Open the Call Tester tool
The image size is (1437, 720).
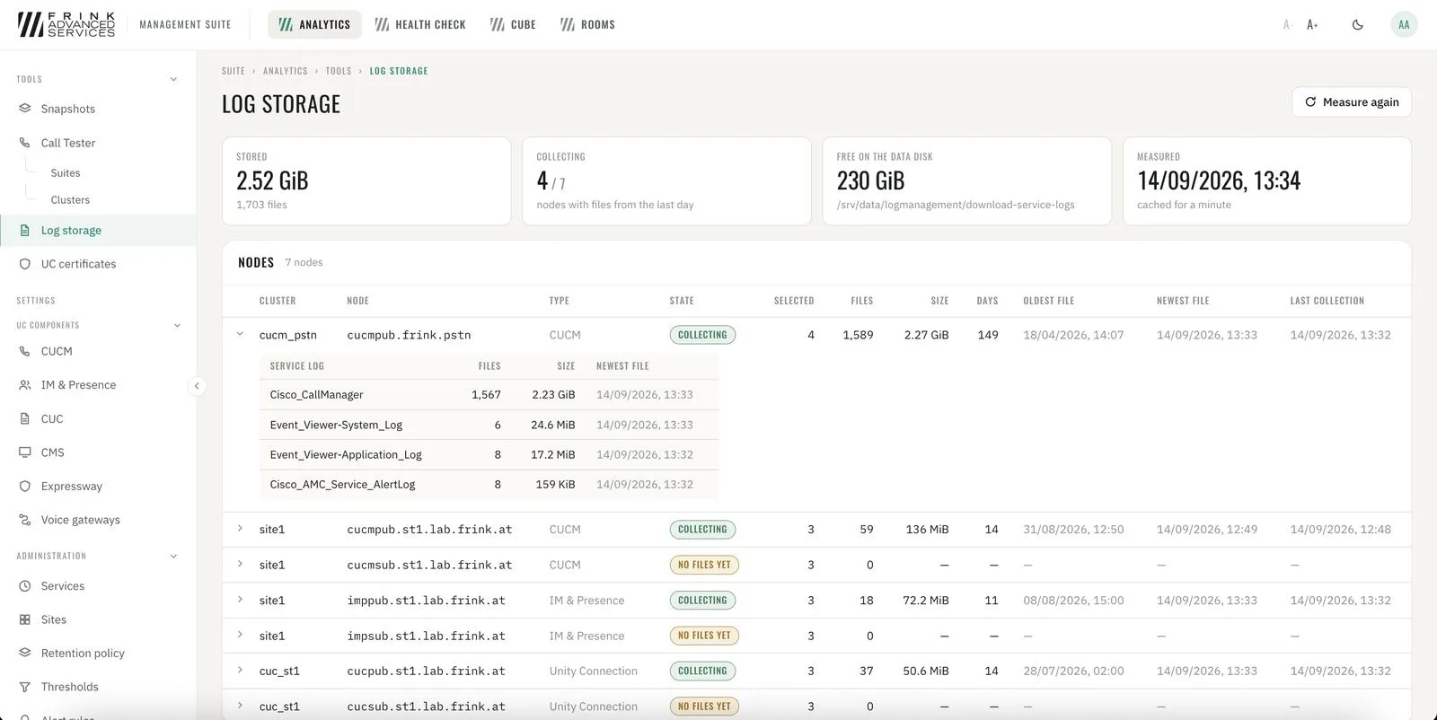pos(67,143)
